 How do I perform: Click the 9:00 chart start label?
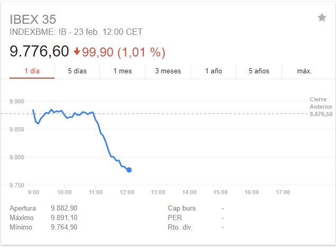[x=34, y=192]
